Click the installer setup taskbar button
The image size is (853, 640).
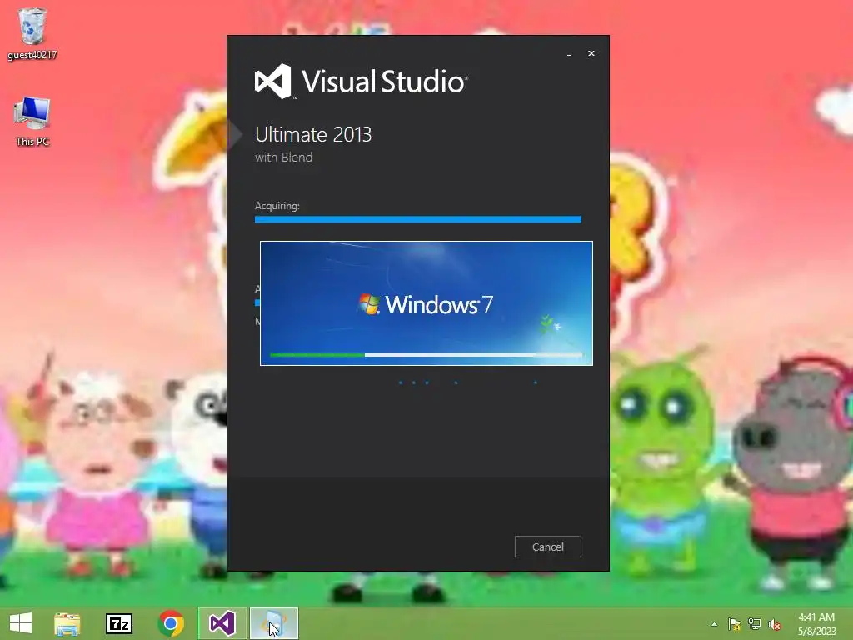(274, 623)
